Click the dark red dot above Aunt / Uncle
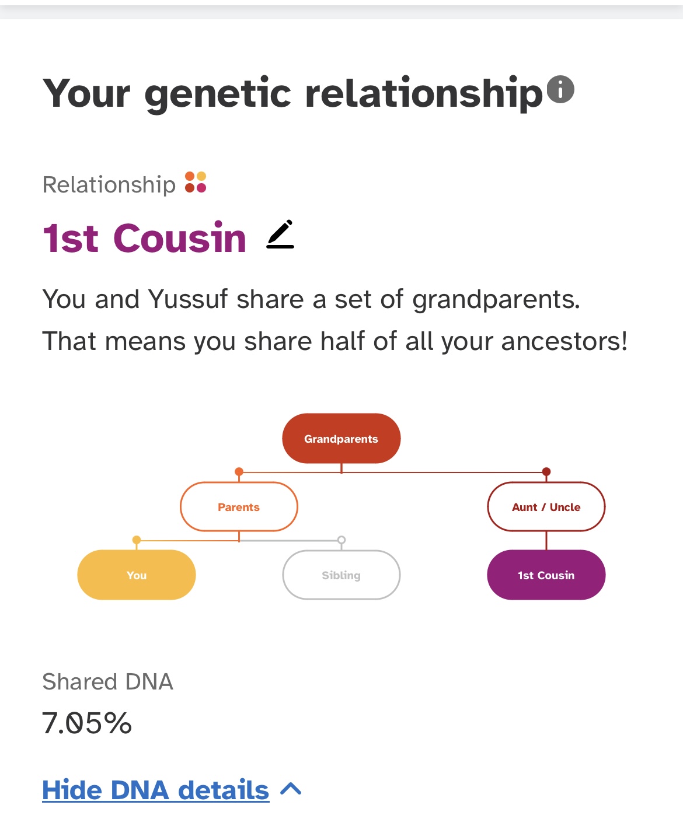 (546, 471)
